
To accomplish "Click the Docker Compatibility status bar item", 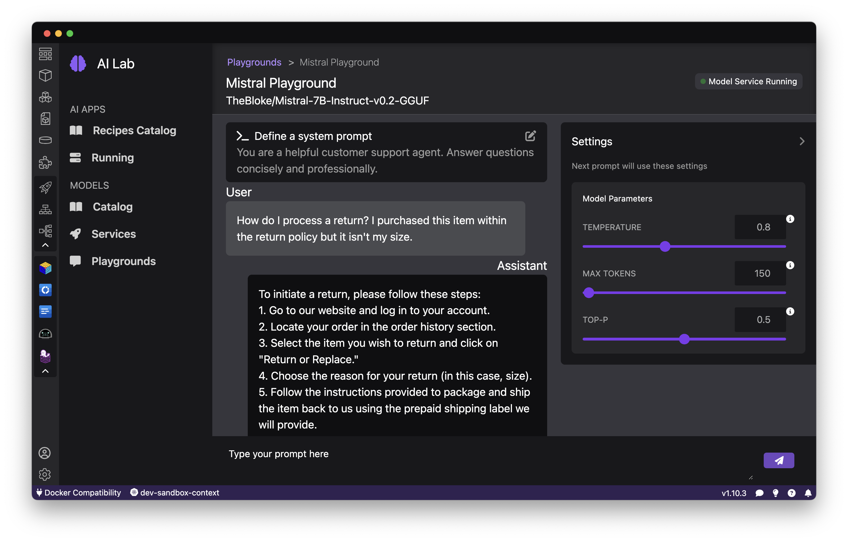I will [79, 493].
